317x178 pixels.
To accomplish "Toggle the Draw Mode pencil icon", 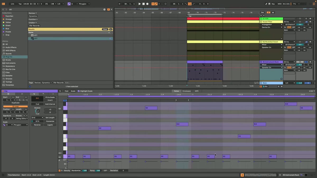I will (x=266, y=4).
